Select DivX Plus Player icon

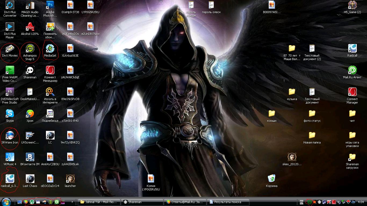(10, 31)
